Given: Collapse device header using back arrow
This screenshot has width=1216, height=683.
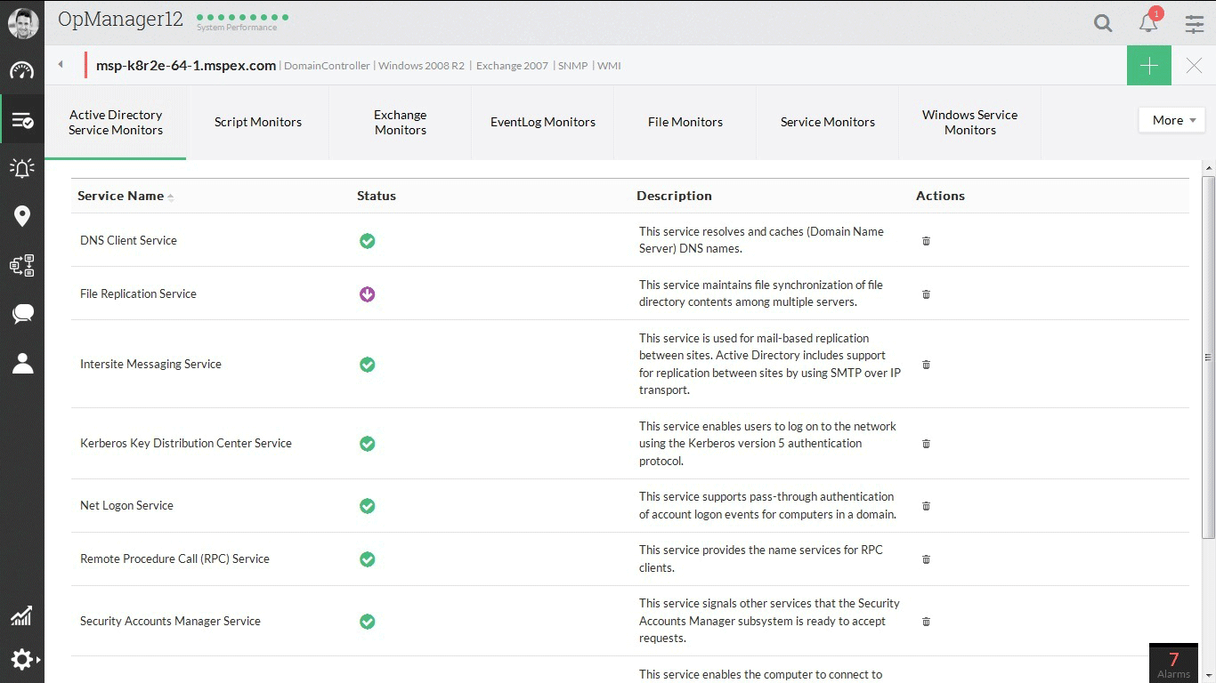Looking at the screenshot, I should coord(61,65).
